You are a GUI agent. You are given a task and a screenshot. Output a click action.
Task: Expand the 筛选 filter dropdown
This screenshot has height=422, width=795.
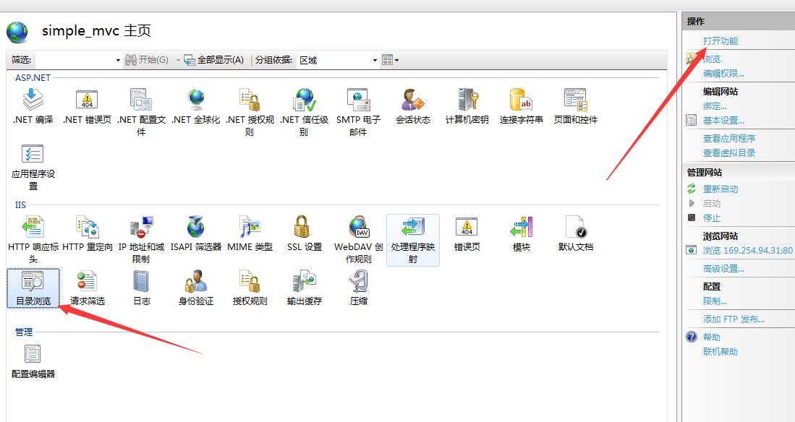[x=118, y=60]
